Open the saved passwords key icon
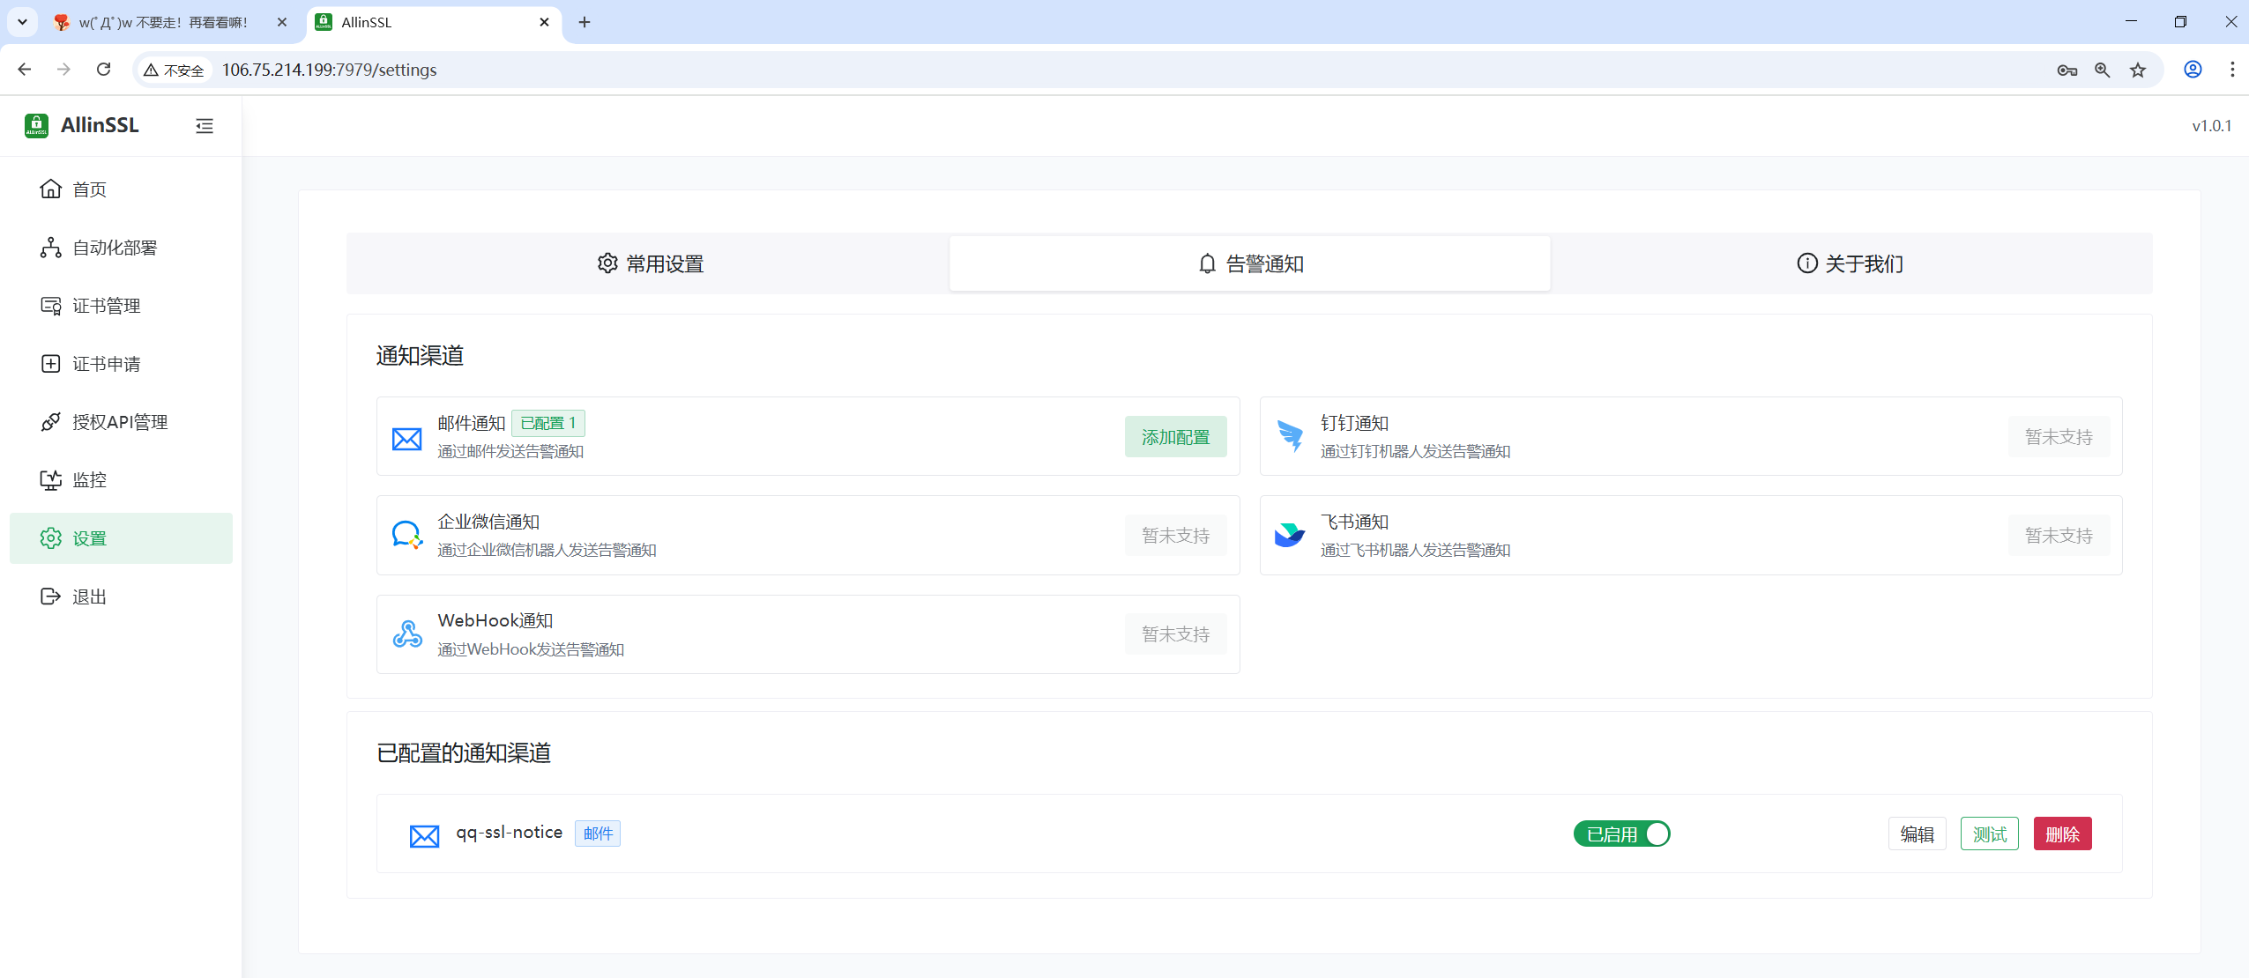This screenshot has width=2249, height=978. click(x=2067, y=70)
